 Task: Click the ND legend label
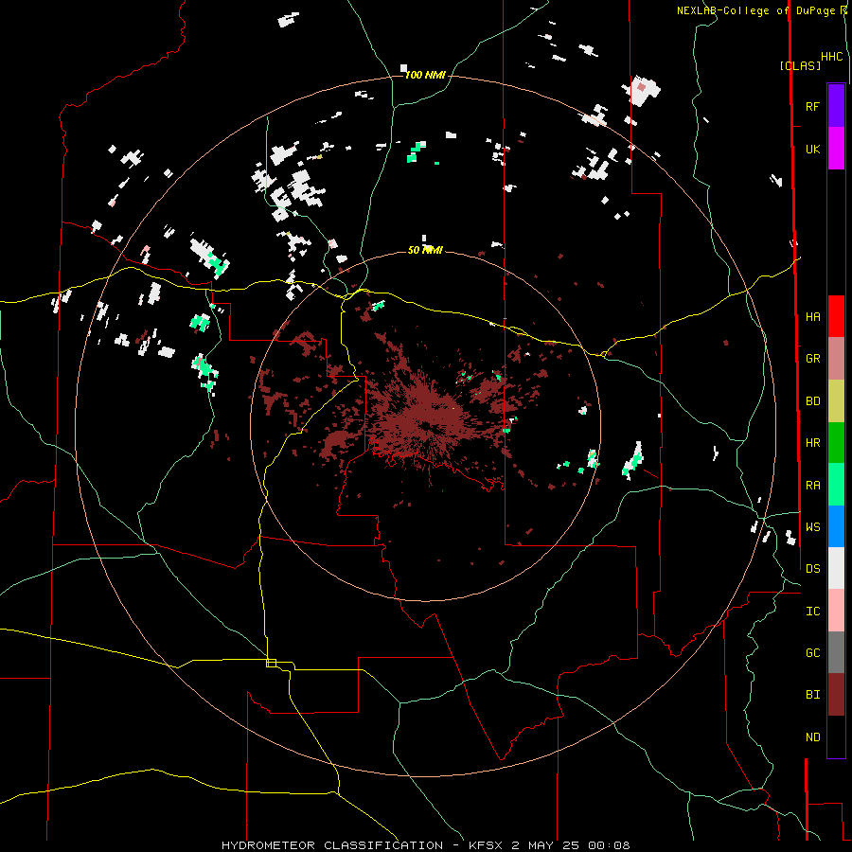812,737
